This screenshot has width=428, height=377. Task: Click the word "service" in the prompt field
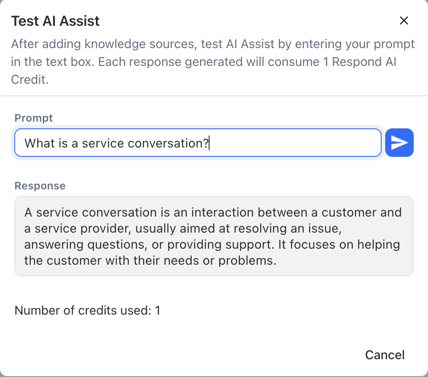pos(103,143)
